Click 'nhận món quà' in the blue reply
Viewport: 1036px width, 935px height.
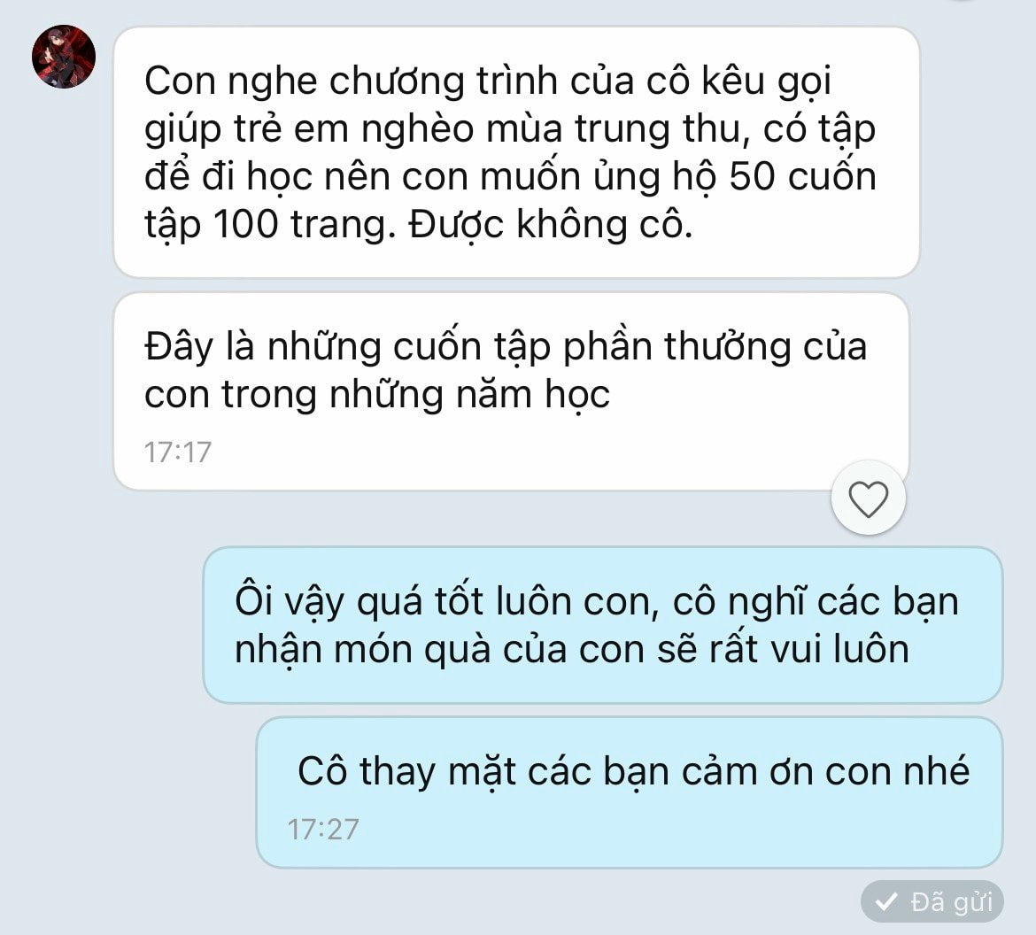363,650
